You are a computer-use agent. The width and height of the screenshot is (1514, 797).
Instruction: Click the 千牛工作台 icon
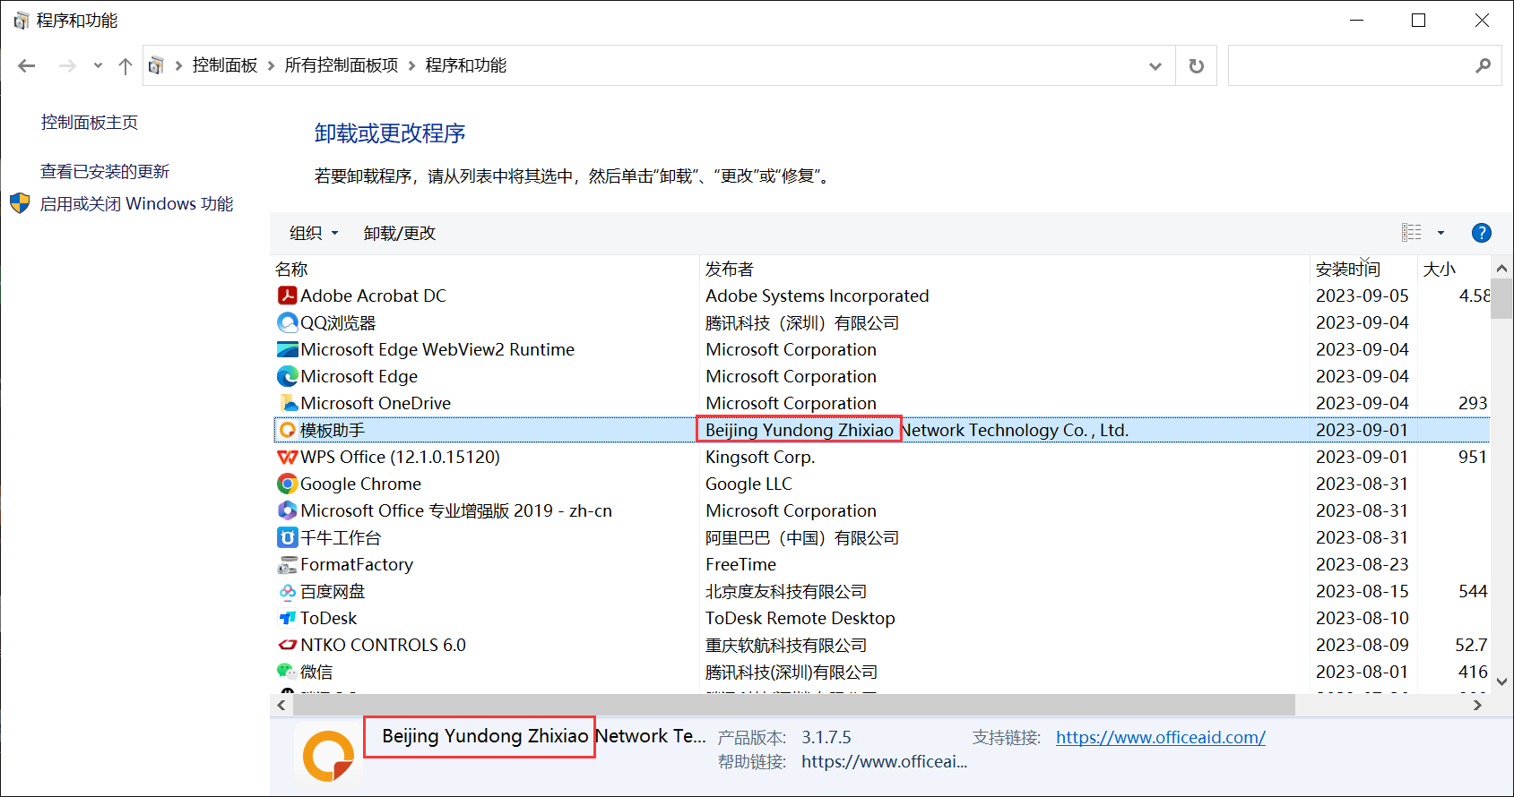pyautogui.click(x=287, y=537)
